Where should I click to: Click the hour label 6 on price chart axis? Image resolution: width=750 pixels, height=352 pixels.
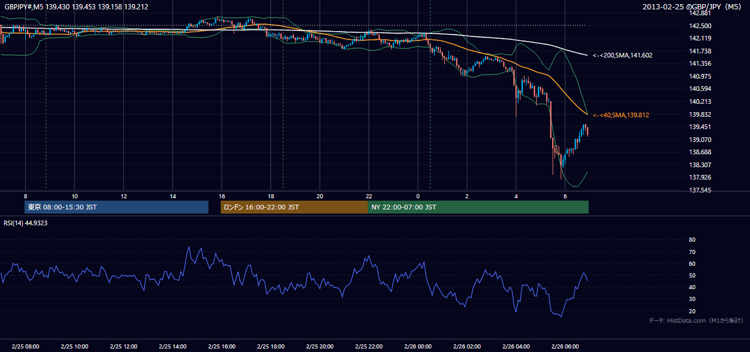coord(565,196)
